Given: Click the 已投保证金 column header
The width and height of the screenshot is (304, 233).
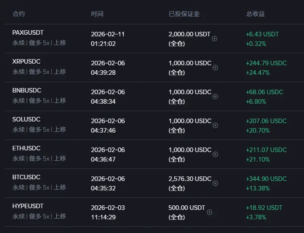Looking at the screenshot, I should point(184,14).
